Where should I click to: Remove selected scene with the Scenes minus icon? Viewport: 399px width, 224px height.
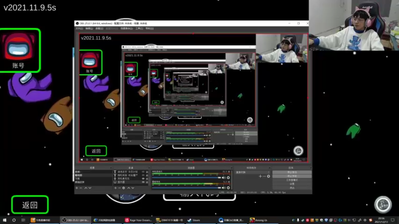[x=81, y=188]
